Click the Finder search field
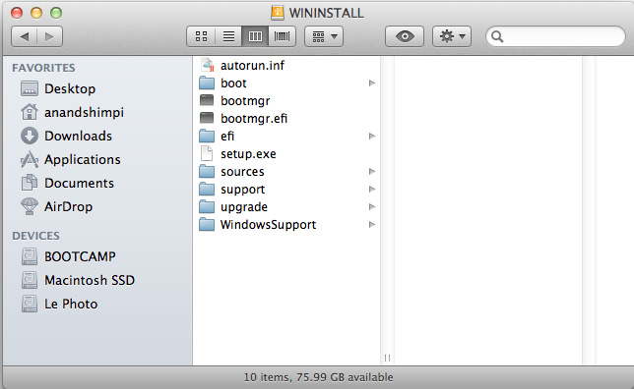634x389 pixels. [556, 36]
